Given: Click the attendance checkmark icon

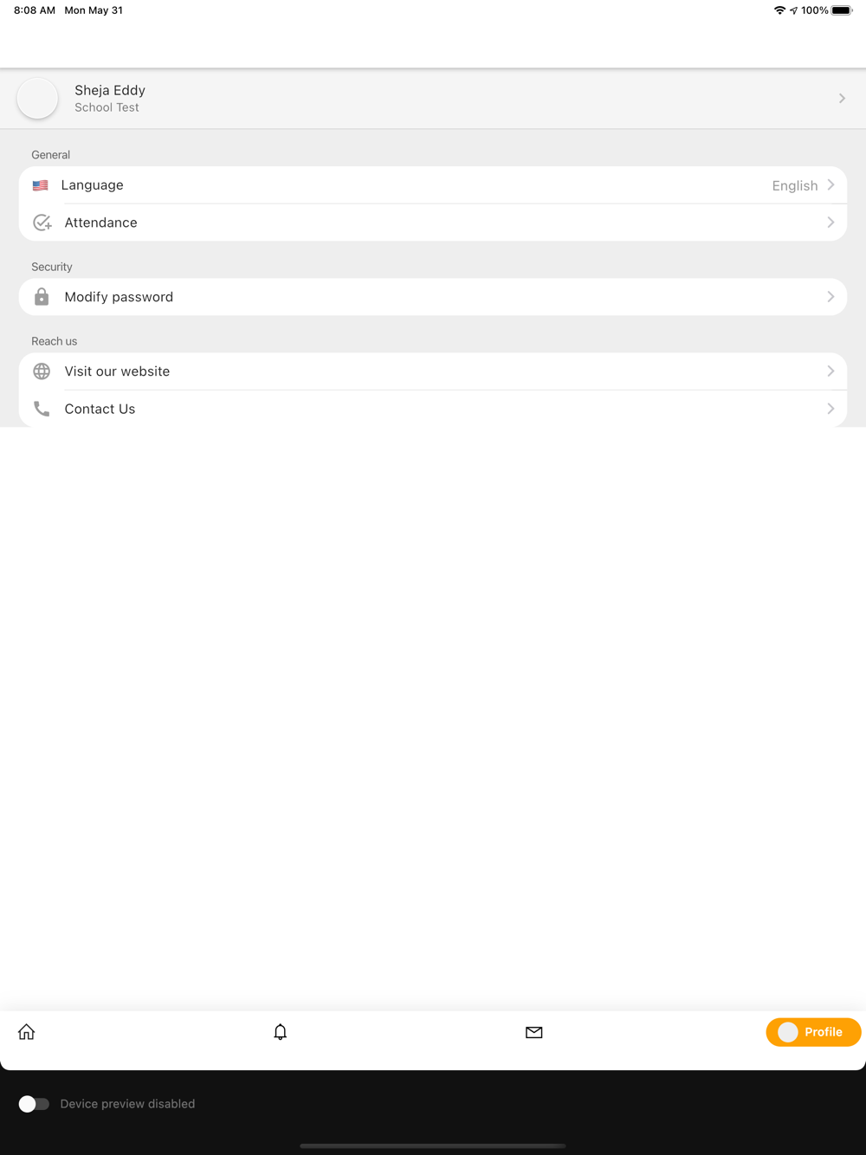Looking at the screenshot, I should [42, 223].
